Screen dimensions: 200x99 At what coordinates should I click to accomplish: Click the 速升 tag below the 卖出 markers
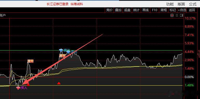[x=63, y=56]
